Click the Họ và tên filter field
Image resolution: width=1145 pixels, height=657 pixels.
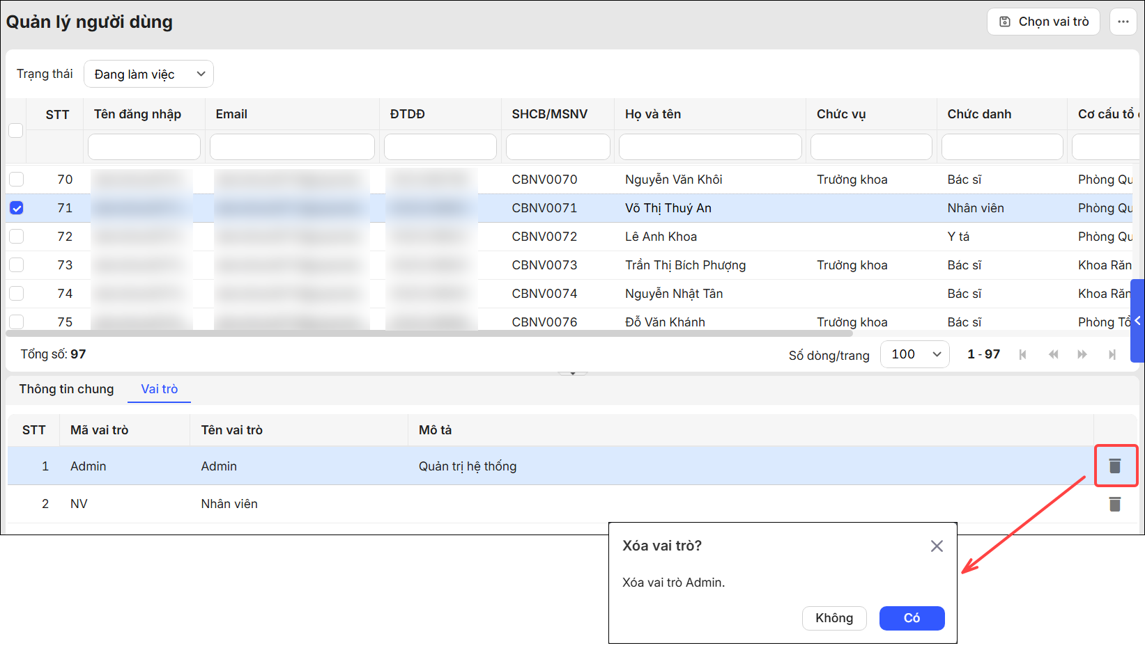(710, 147)
